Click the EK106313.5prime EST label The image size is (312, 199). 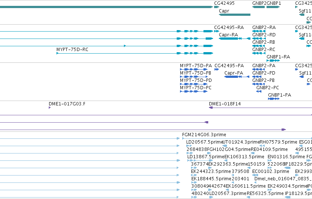tap(244, 157)
